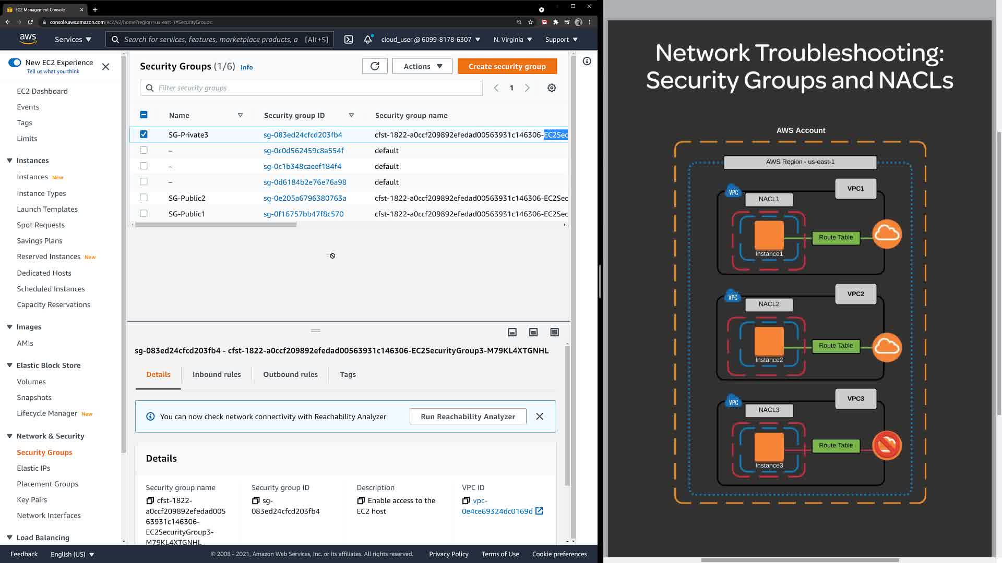1002x563 pixels.
Task: Click the refresh security groups icon
Action: (x=375, y=66)
